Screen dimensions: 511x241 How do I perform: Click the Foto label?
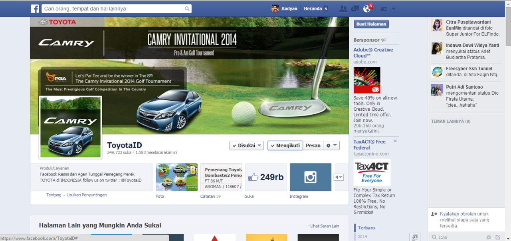pos(160,196)
